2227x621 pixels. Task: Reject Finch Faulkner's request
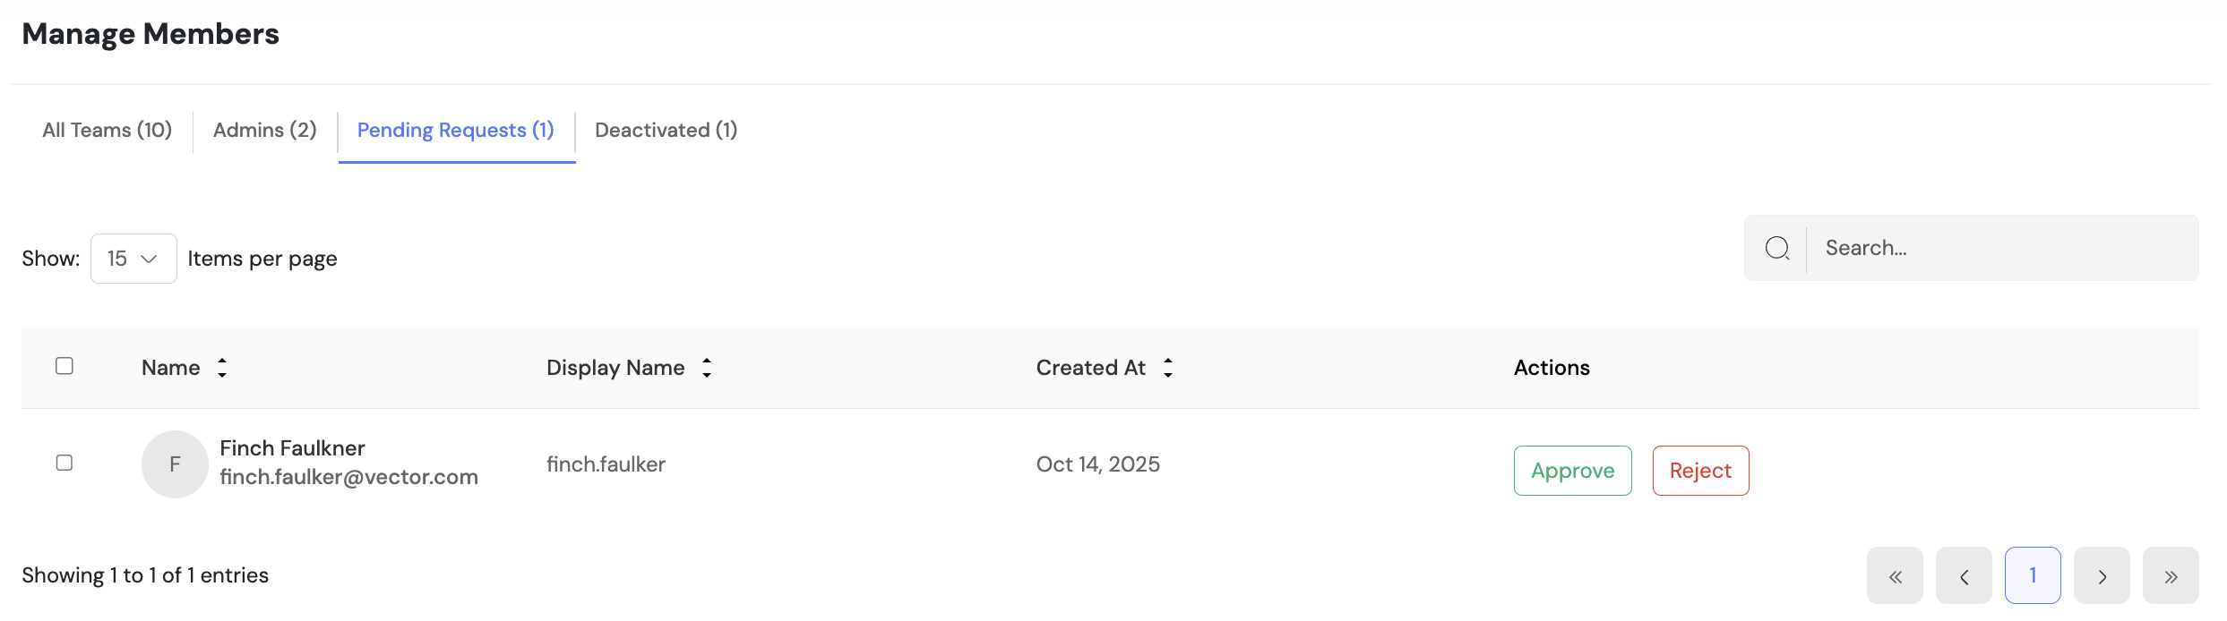[1700, 471]
